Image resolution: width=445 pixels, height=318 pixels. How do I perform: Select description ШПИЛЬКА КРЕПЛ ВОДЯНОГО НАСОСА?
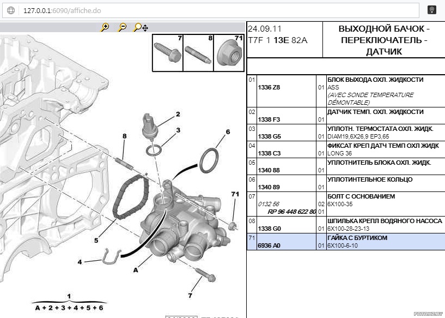point(385,221)
